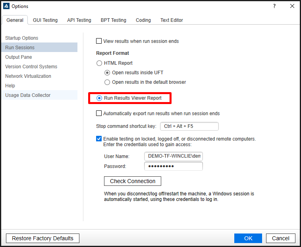Open Network Virtualization settings
This screenshot has height=247, width=301.
click(x=28, y=76)
